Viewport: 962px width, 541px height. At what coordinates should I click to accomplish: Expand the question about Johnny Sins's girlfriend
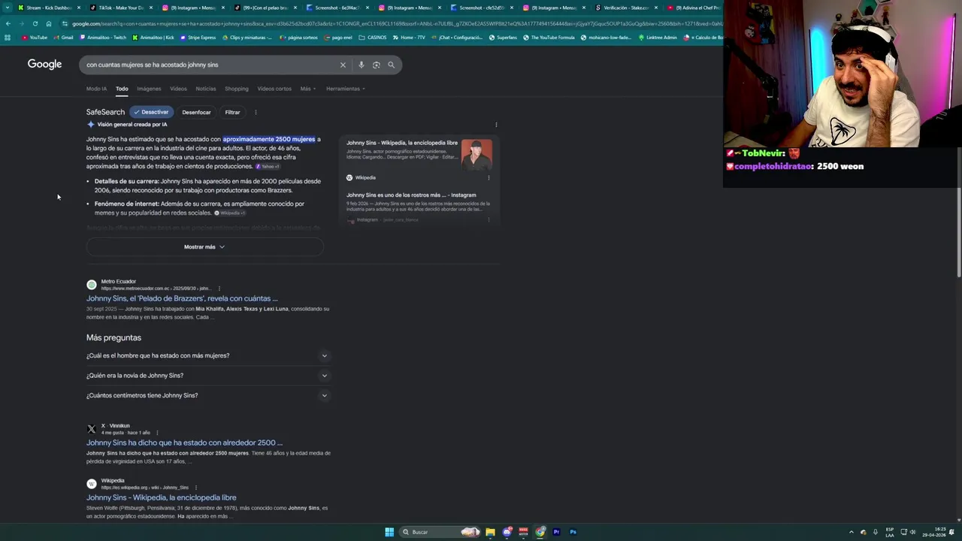point(208,376)
